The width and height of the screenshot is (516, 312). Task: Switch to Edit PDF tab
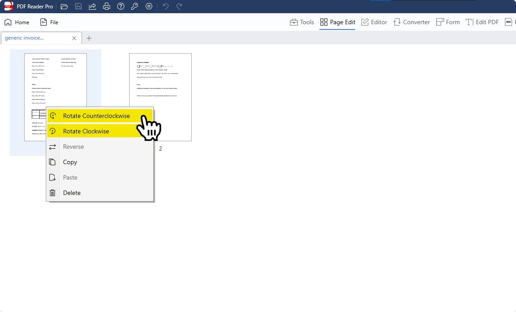[x=482, y=22]
